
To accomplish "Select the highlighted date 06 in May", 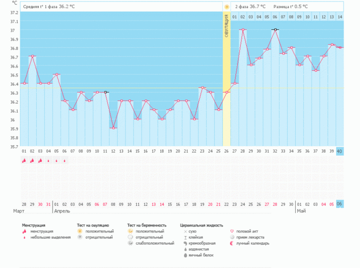I will point(340,204).
